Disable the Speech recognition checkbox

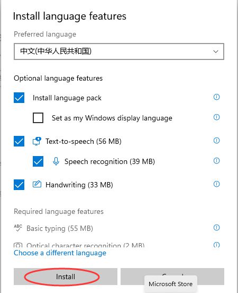[x=38, y=161]
